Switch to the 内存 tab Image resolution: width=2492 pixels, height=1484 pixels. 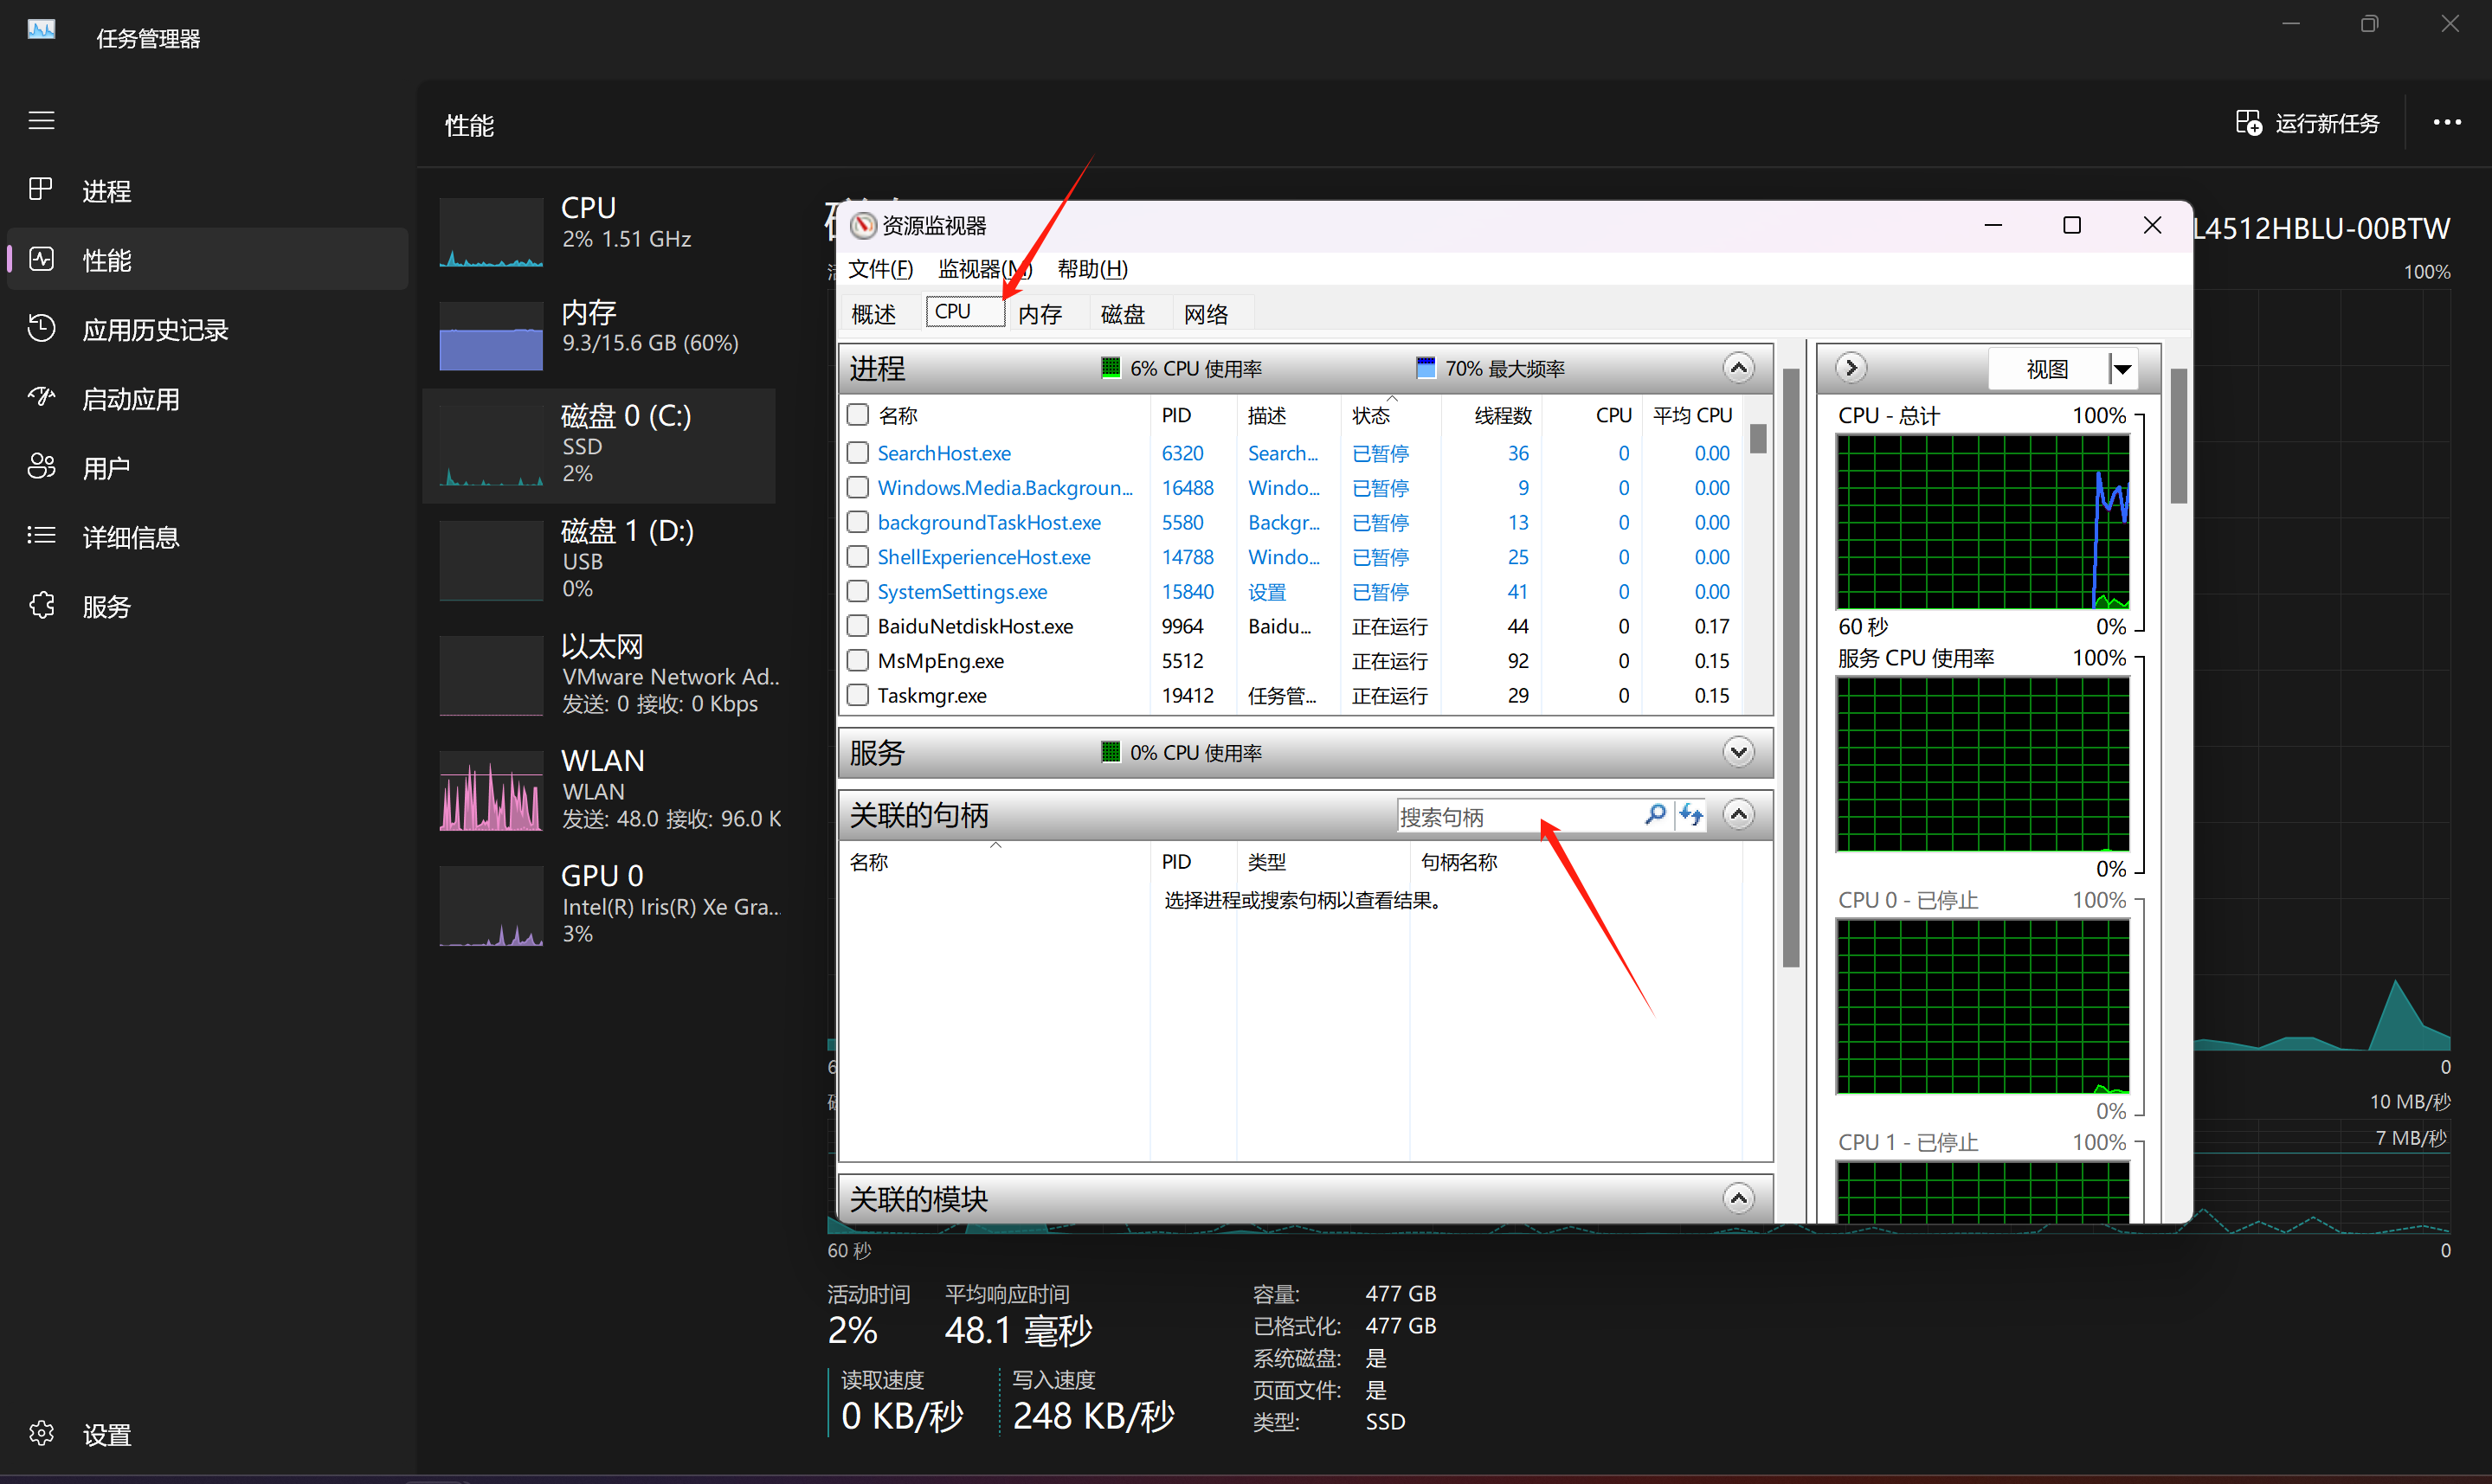click(1040, 314)
